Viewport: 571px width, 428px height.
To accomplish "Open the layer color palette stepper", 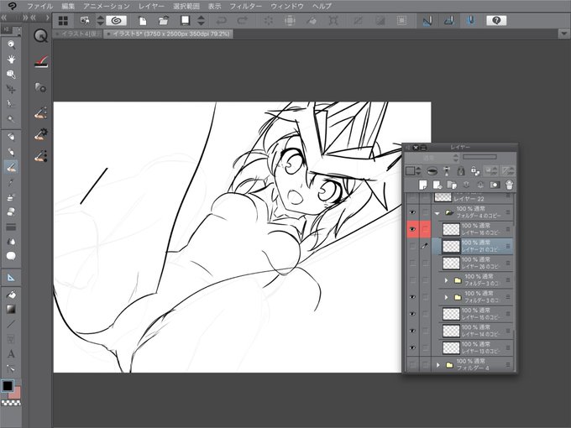I will (418, 170).
